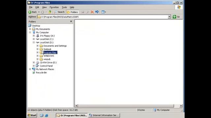Open the Back history dropdown arrow
Image resolution: width=211 pixels, height=118 pixels.
39,12
